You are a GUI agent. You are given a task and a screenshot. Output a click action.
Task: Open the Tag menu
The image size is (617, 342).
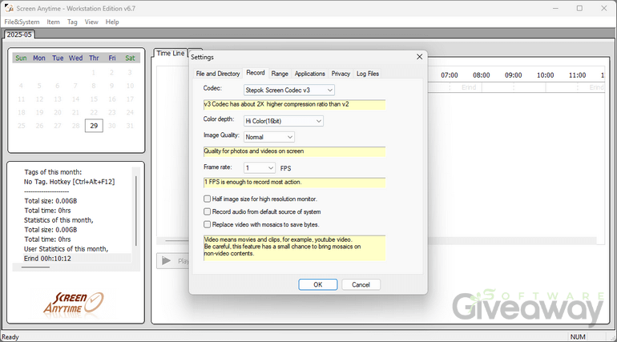coord(72,22)
